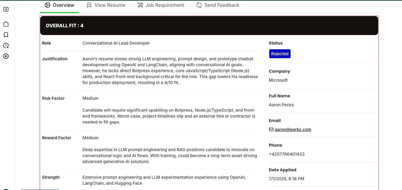Open the Job Requirement tab
The image size is (402, 190).
[x=165, y=5]
